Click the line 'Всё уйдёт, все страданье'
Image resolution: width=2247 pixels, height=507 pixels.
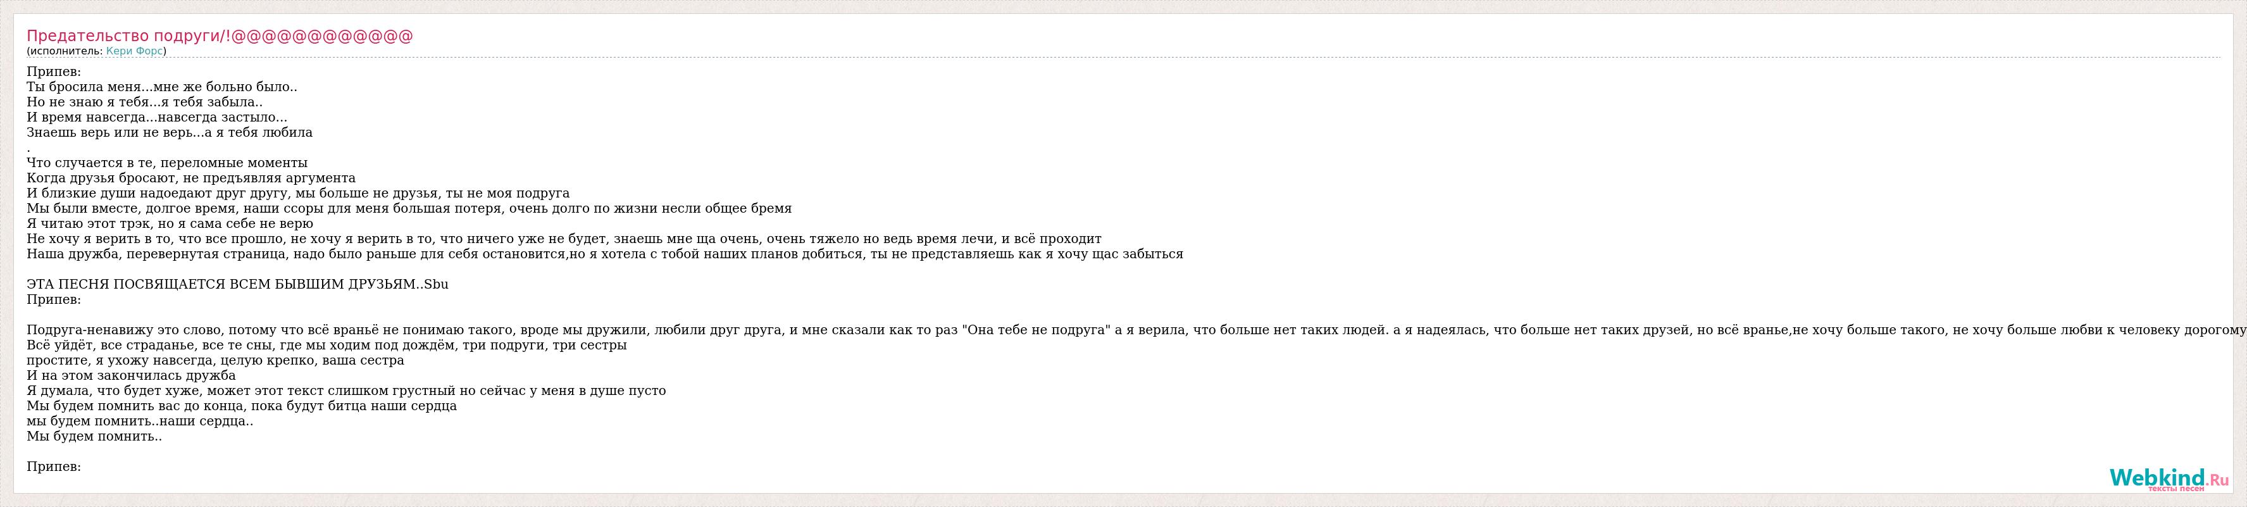coord(327,346)
